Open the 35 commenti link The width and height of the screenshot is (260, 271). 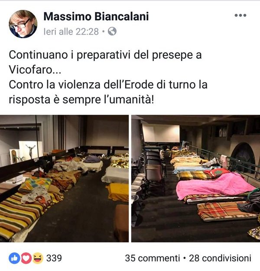(x=153, y=258)
